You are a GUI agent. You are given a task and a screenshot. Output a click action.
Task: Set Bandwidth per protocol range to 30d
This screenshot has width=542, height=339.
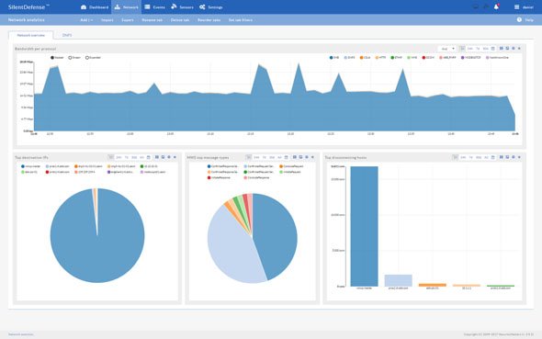485,49
